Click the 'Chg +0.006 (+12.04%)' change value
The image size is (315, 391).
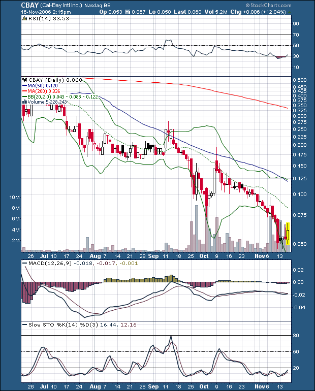point(258,12)
